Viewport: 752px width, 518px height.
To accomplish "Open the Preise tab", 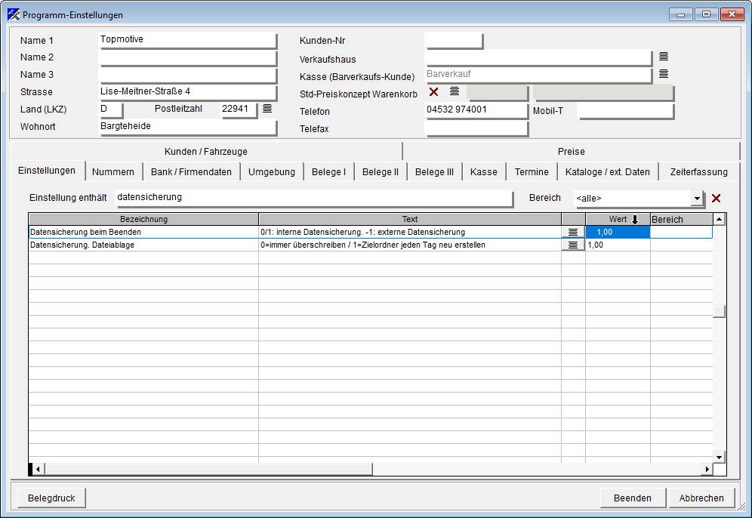I will coord(571,152).
